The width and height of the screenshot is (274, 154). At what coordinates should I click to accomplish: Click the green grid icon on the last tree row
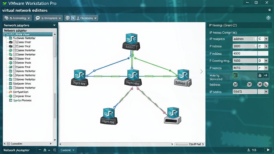pyautogui.click(x=10, y=100)
